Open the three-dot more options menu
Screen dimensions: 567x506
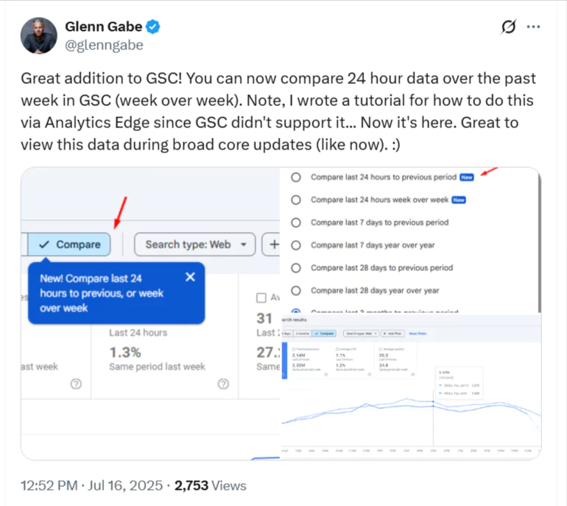click(x=533, y=27)
